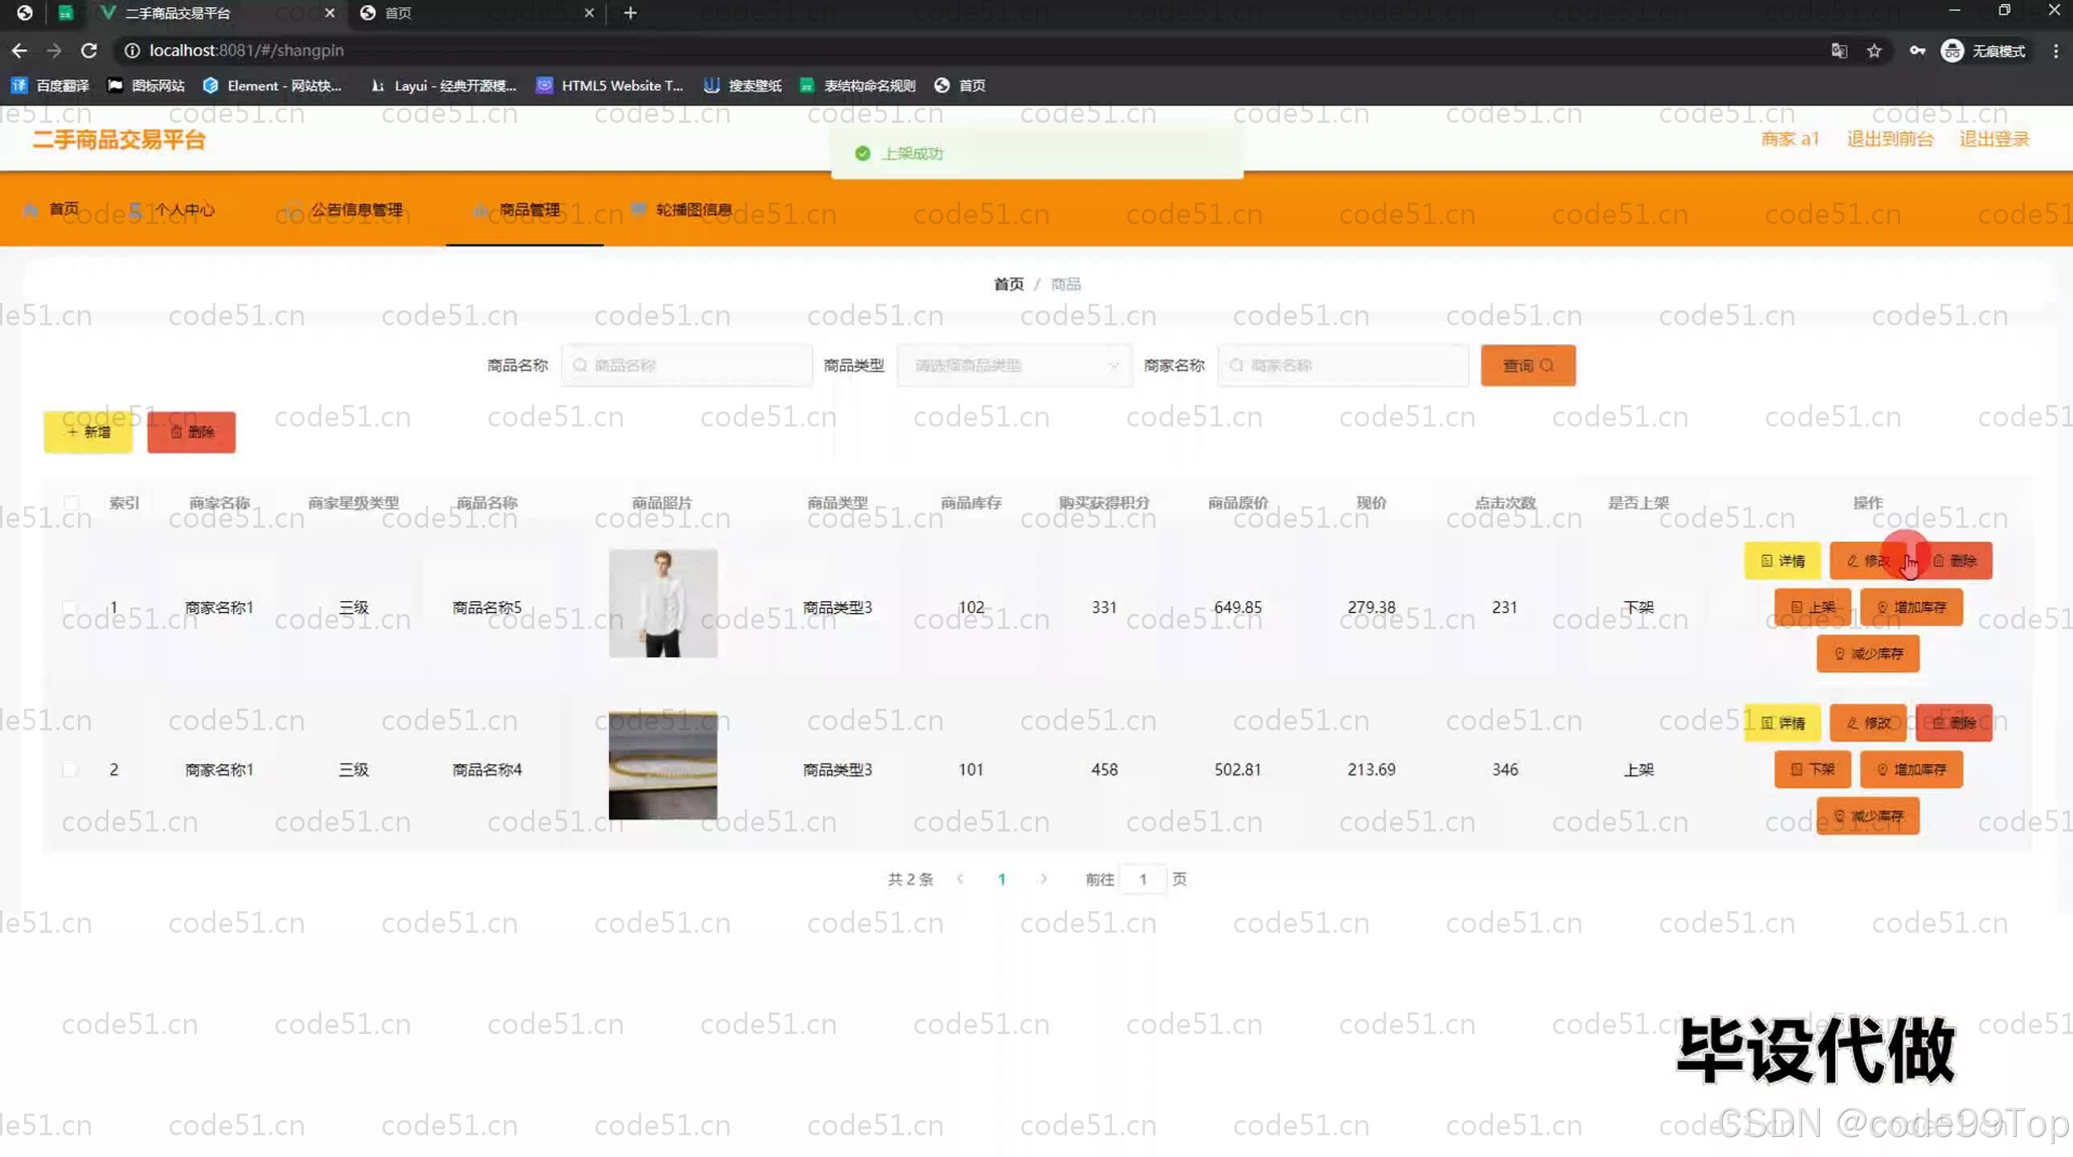Click 修改 for 商品名称5

(x=1868, y=561)
